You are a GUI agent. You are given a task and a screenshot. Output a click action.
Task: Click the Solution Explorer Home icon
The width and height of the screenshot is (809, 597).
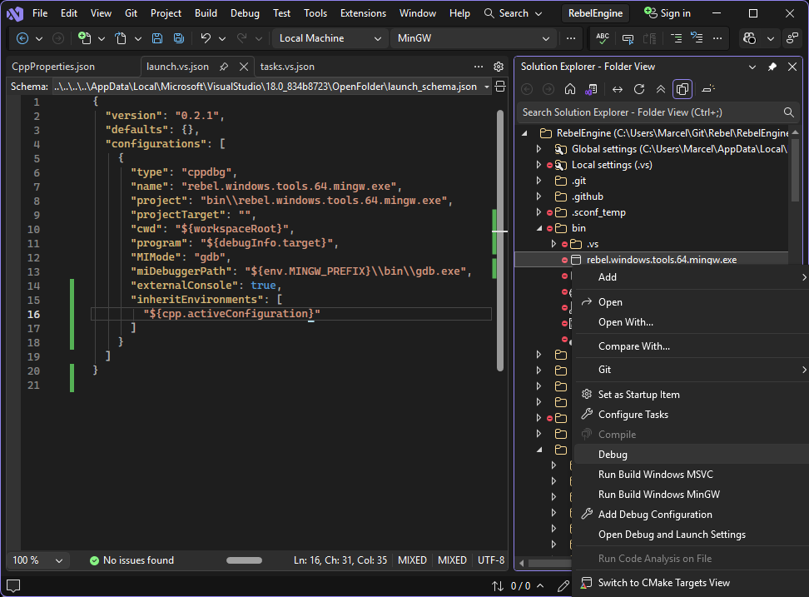pos(570,89)
